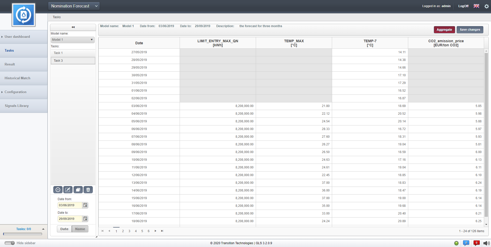
Task: Click the UK flag language icon
Action: [x=476, y=6]
